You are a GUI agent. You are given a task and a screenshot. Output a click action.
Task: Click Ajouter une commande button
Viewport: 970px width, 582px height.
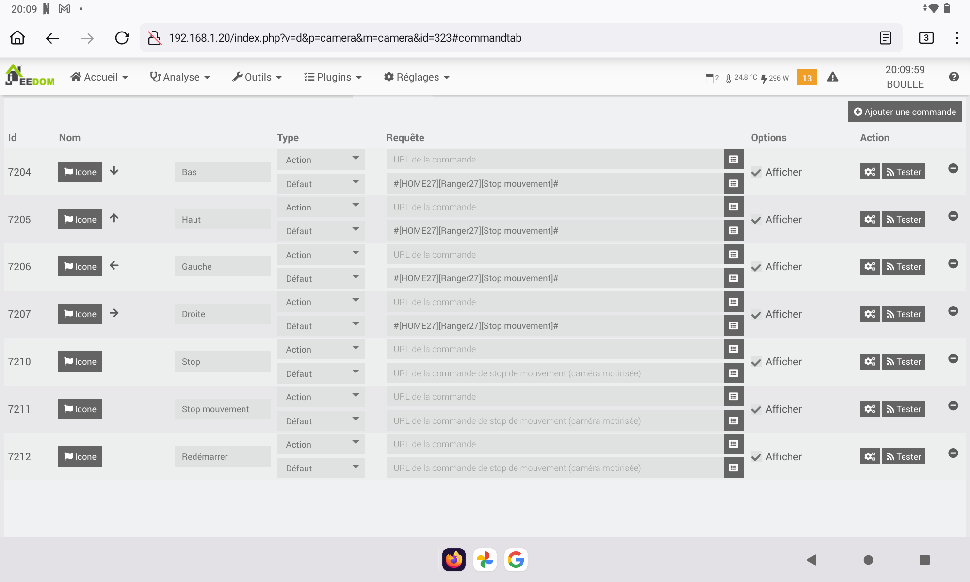click(905, 112)
